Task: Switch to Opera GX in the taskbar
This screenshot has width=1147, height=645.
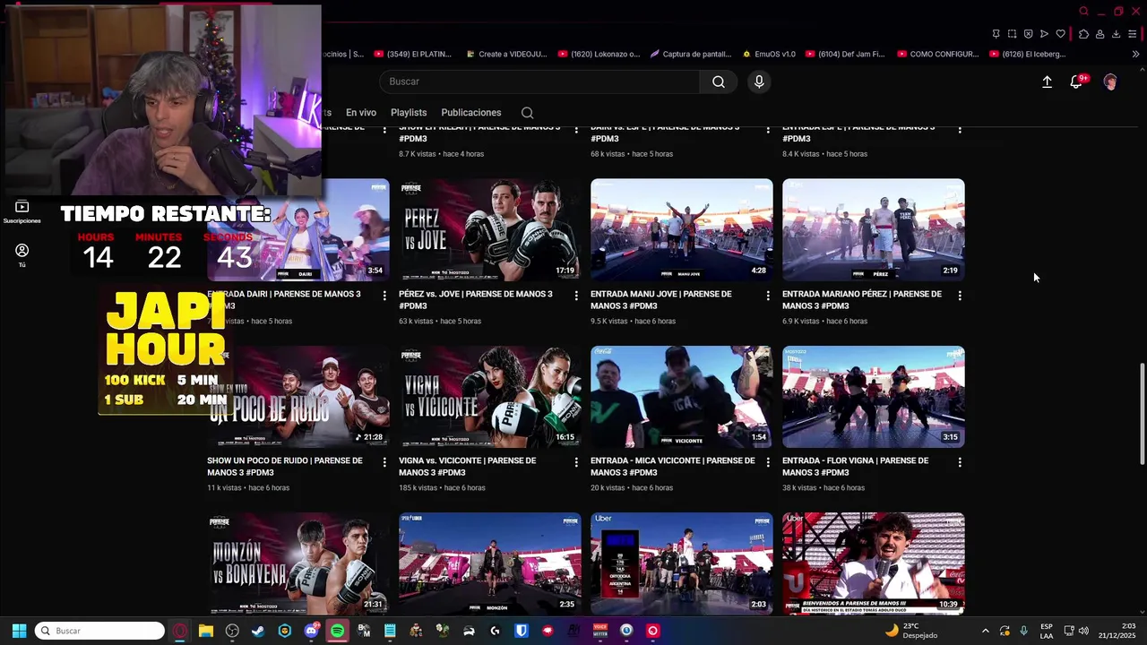Action: point(180,631)
